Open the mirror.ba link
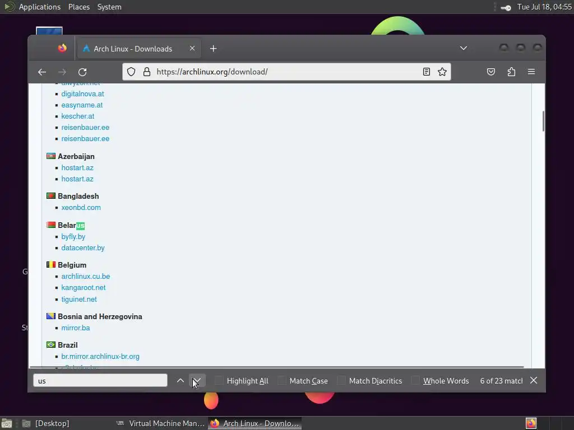 click(76, 328)
